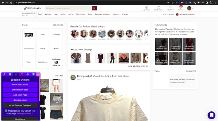Click Follow New Closets button

[x=20, y=85]
